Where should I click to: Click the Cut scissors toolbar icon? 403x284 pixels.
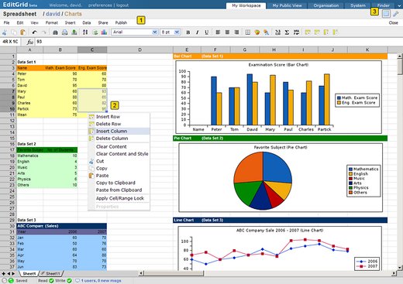(x=5, y=33)
